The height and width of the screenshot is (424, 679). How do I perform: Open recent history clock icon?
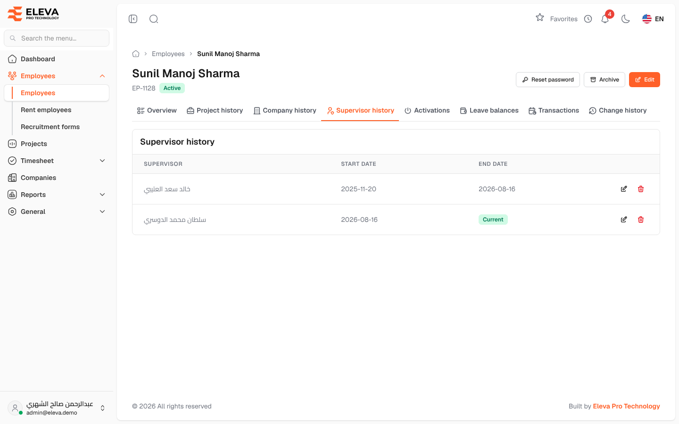coord(588,19)
